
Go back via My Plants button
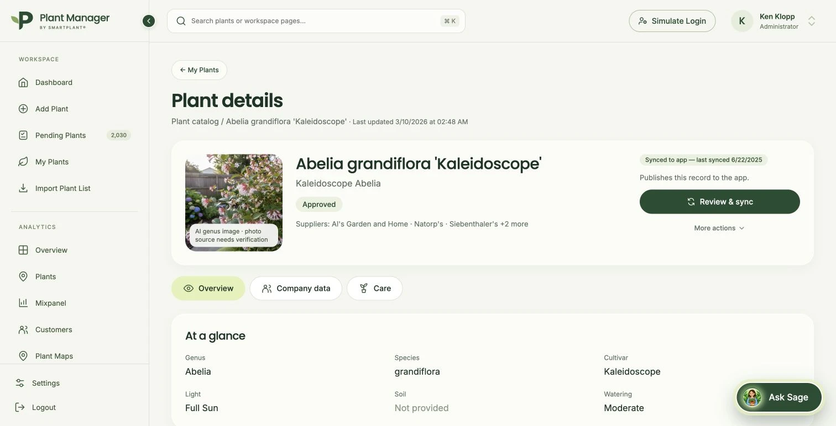click(199, 70)
